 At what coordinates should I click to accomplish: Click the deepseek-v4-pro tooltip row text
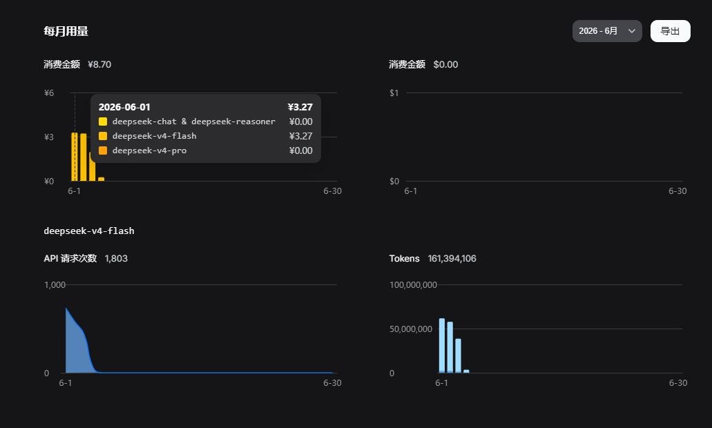click(149, 150)
